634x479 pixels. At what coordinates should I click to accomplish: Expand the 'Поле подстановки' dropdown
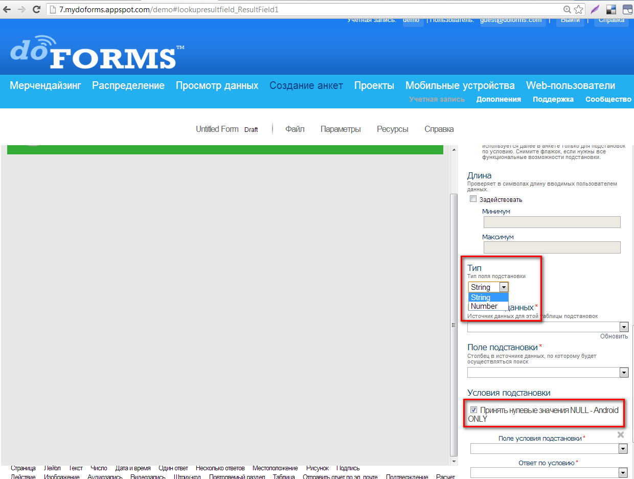click(624, 373)
